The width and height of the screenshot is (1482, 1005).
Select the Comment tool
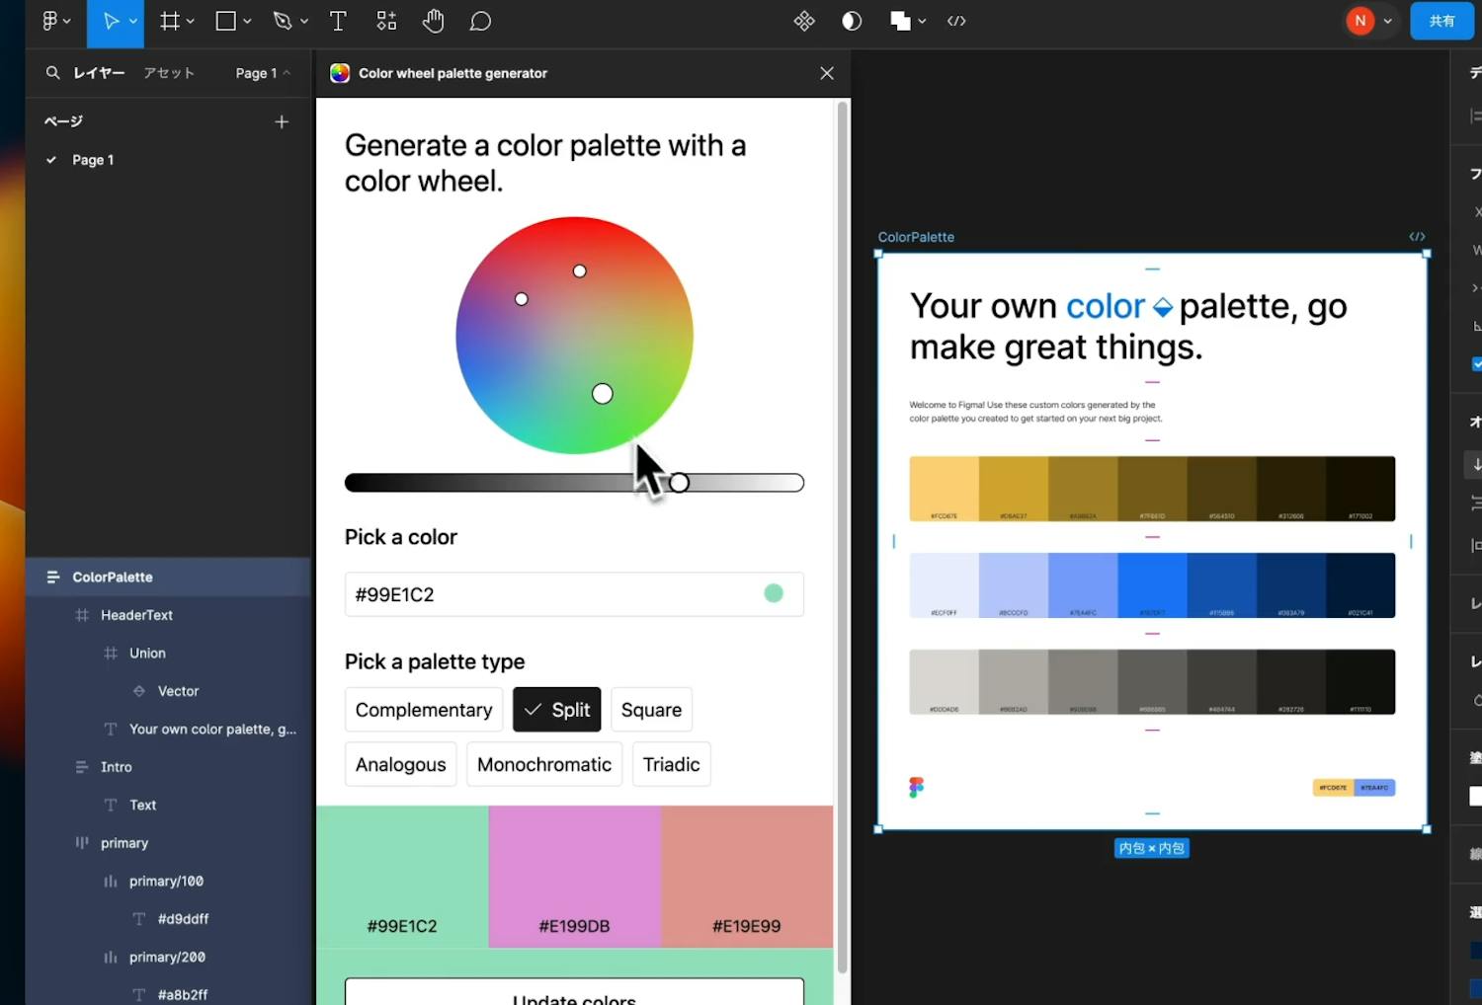tap(480, 22)
